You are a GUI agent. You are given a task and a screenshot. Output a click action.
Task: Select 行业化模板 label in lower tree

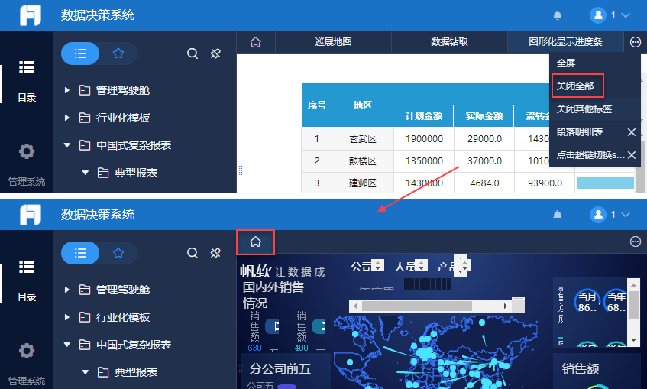[x=123, y=317]
